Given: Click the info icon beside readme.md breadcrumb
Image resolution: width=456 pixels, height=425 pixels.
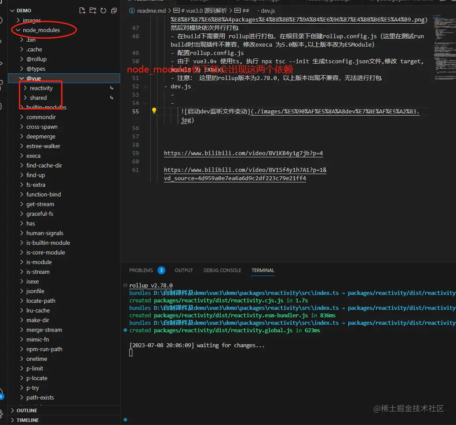Looking at the screenshot, I should (x=132, y=11).
